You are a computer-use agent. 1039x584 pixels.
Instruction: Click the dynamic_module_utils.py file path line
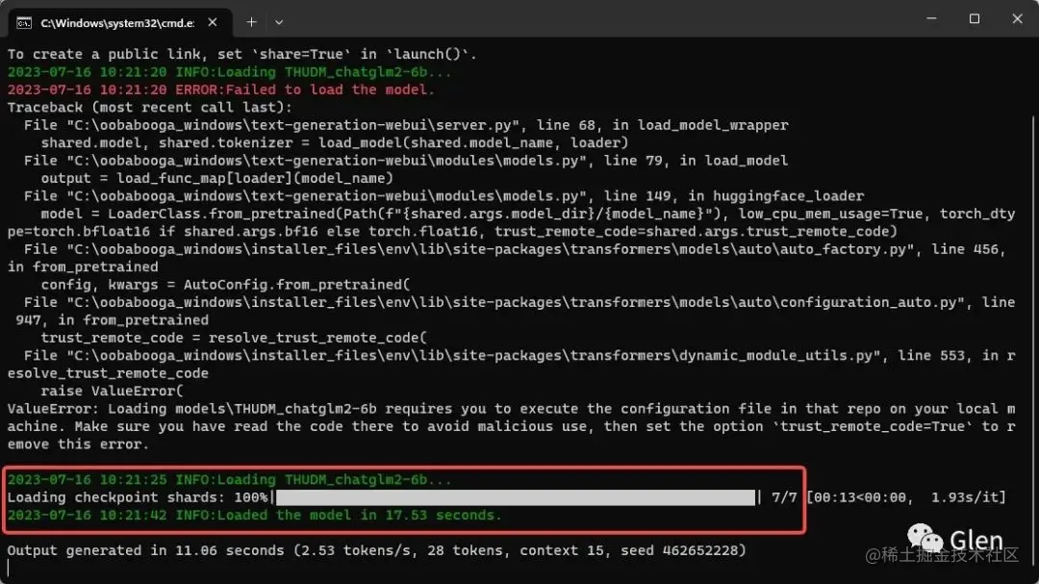[512, 365]
